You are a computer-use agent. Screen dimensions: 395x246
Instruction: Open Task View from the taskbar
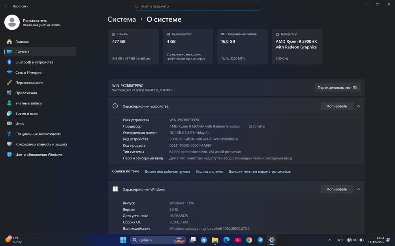(x=193, y=240)
